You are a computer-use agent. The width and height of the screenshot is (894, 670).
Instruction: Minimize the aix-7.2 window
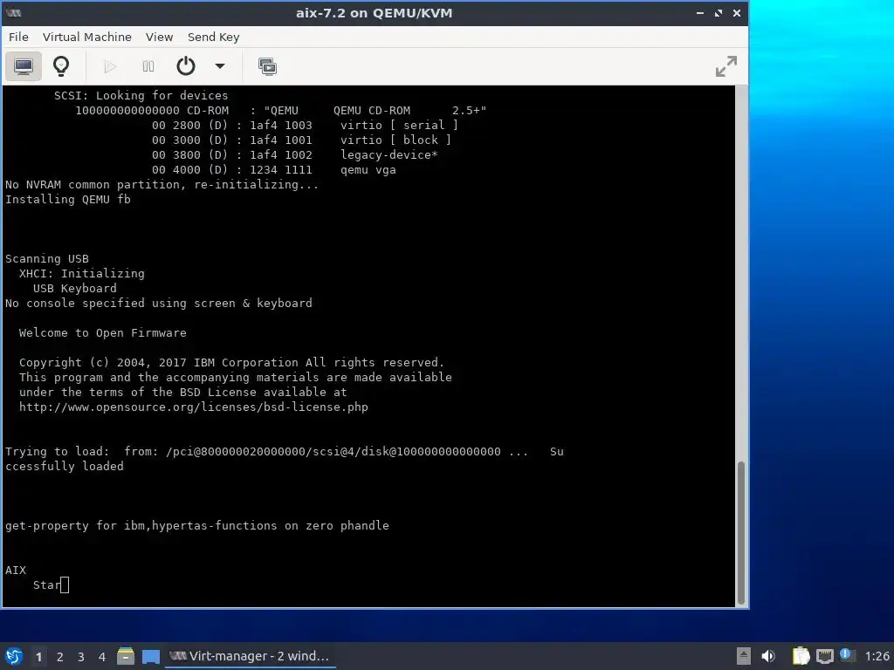click(699, 12)
